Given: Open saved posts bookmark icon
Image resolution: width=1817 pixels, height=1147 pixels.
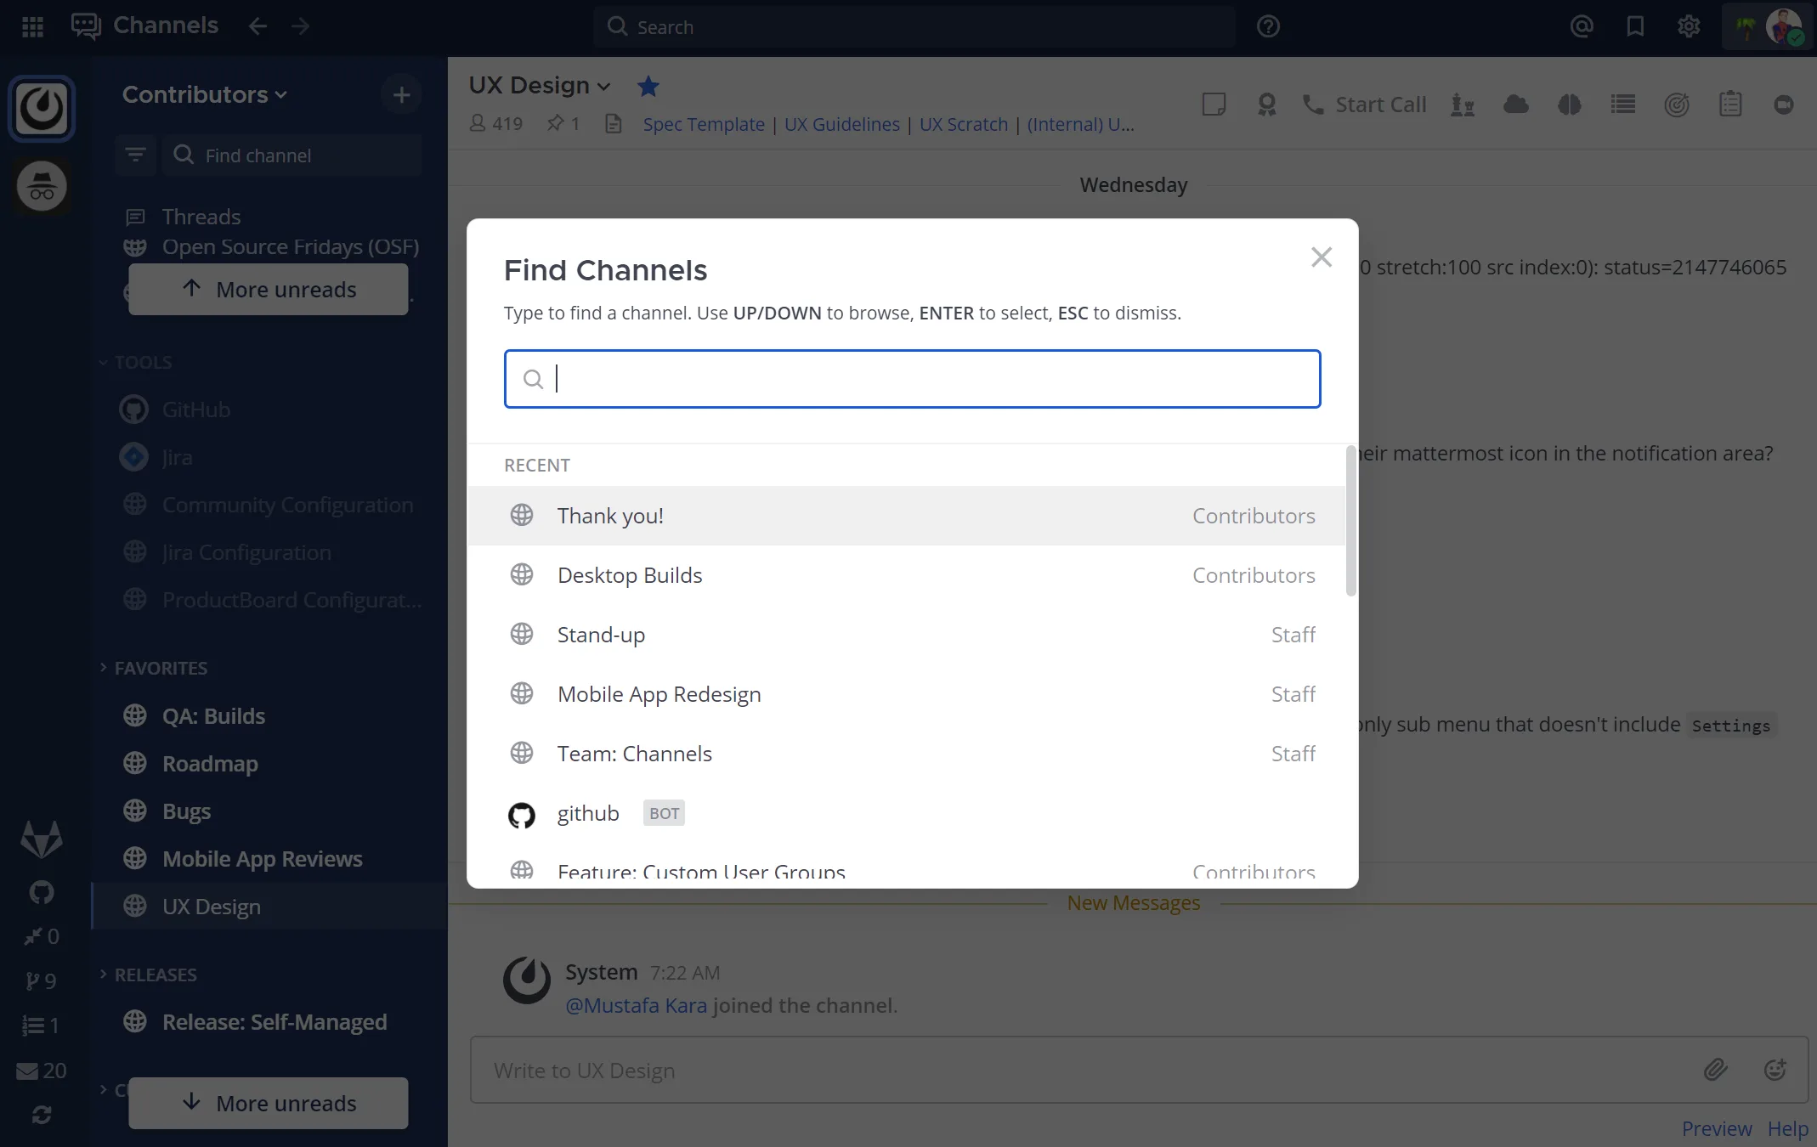Looking at the screenshot, I should click(1635, 26).
